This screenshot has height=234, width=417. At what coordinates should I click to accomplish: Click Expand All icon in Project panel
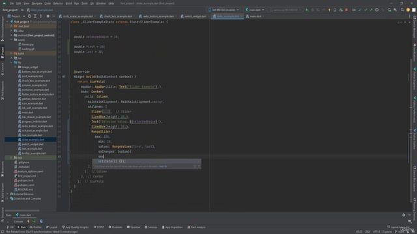pos(35,16)
